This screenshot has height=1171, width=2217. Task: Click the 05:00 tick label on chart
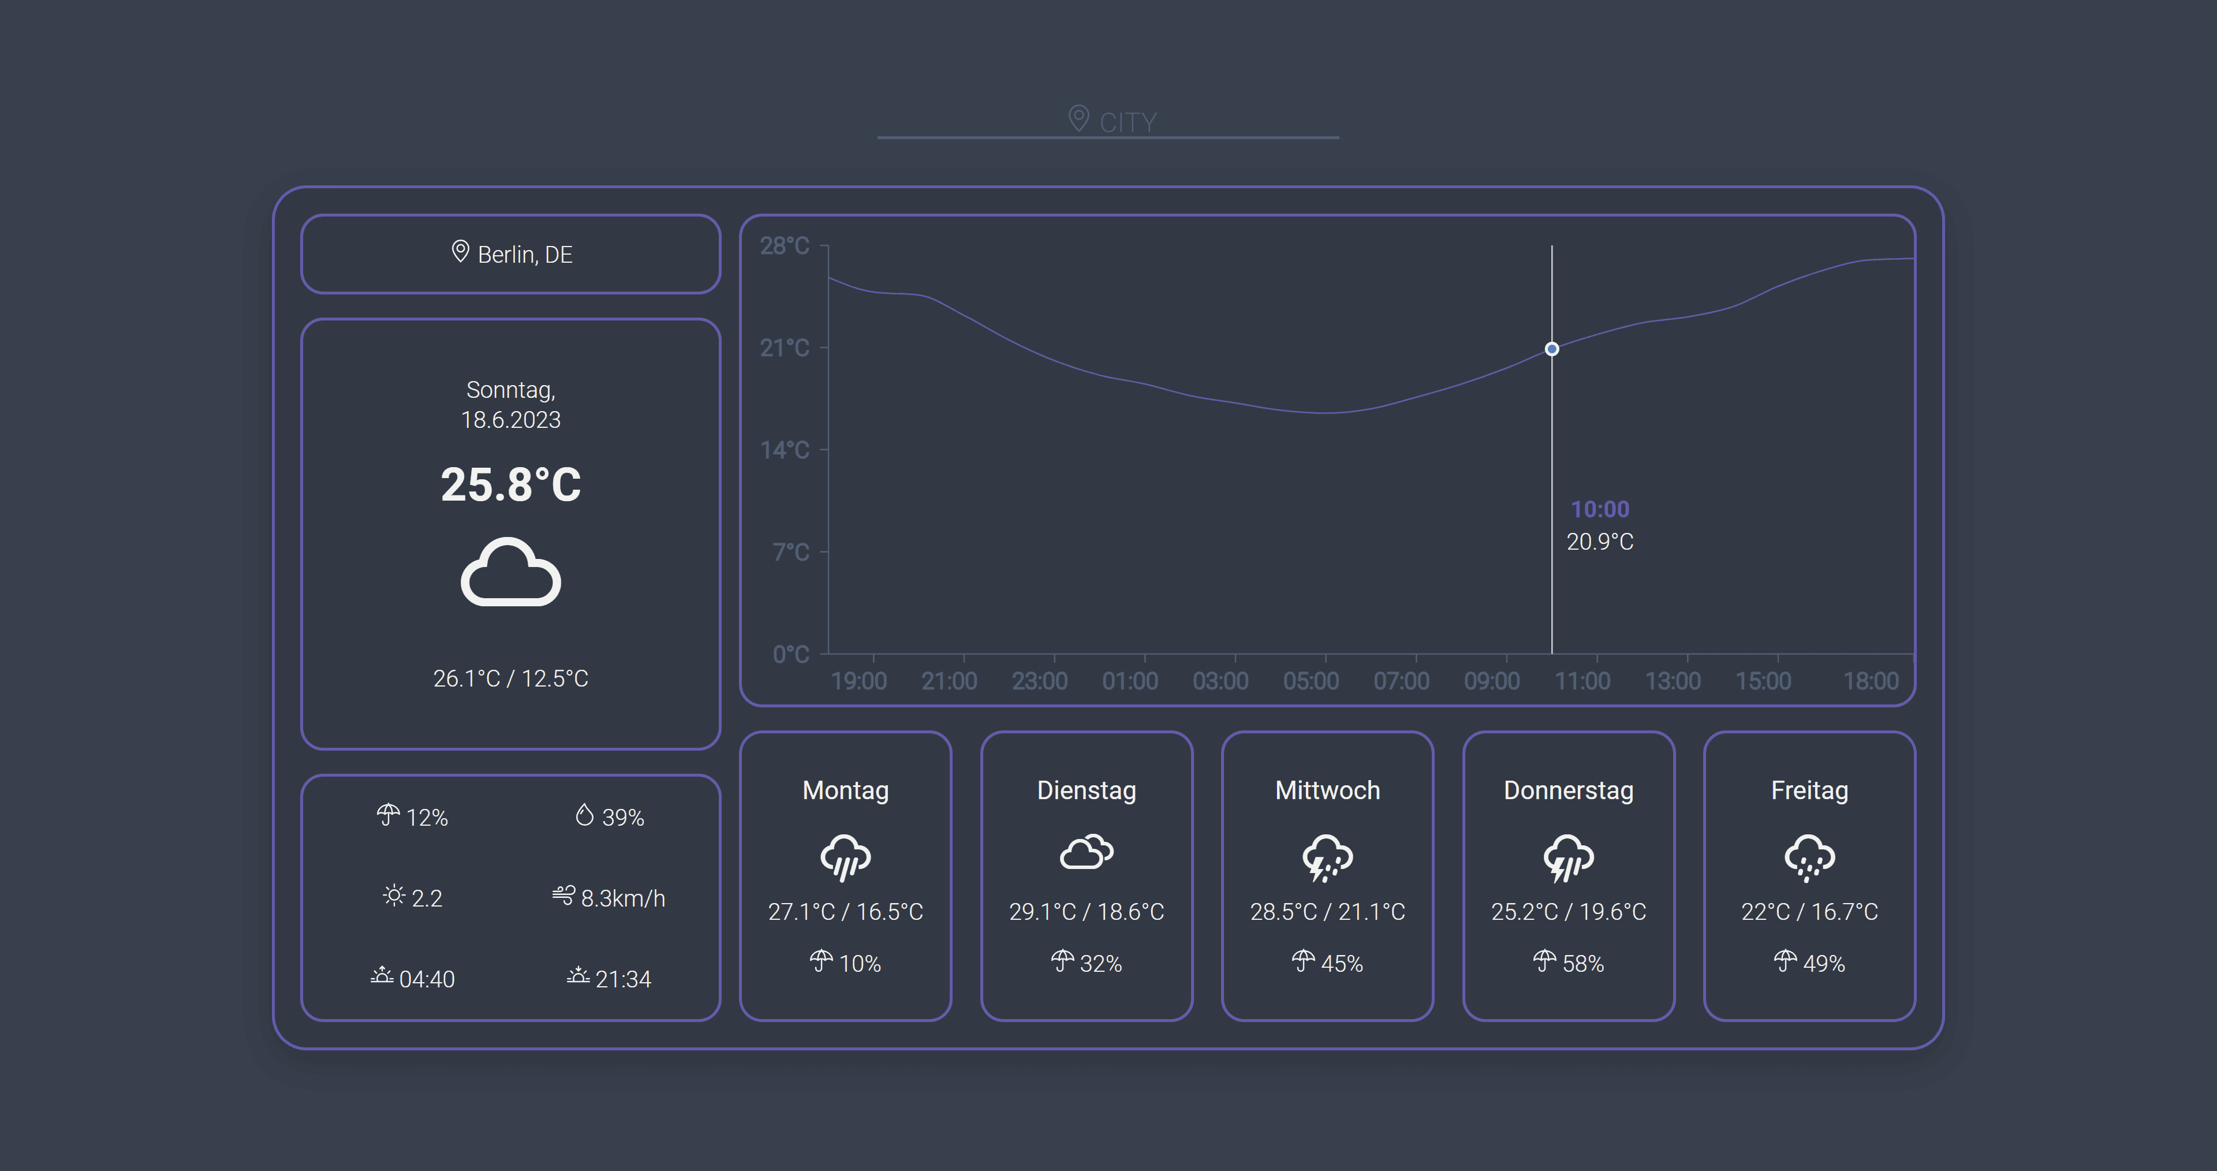tap(1311, 681)
